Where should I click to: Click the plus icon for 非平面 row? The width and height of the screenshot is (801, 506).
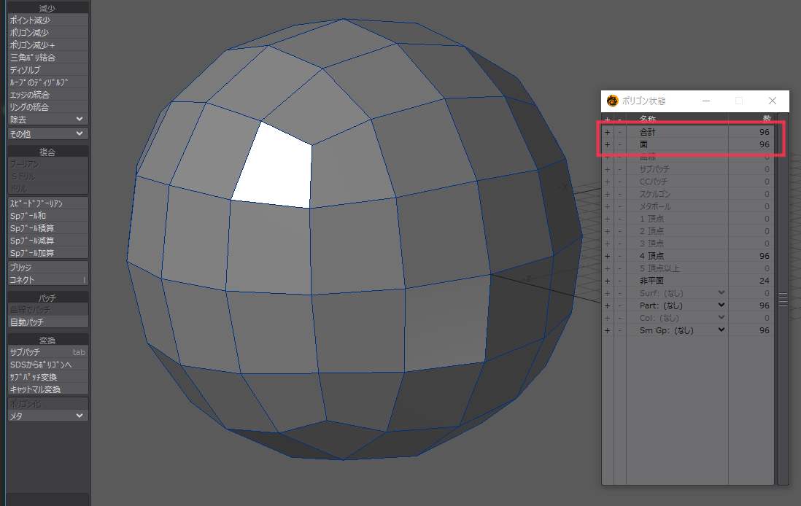point(607,281)
